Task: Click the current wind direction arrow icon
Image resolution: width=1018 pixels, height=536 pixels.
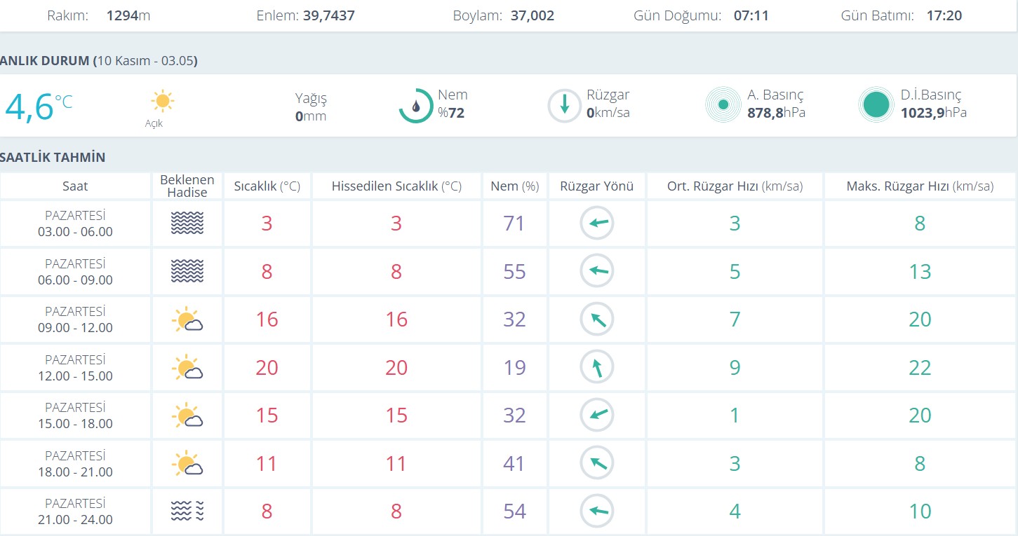Action: [565, 106]
